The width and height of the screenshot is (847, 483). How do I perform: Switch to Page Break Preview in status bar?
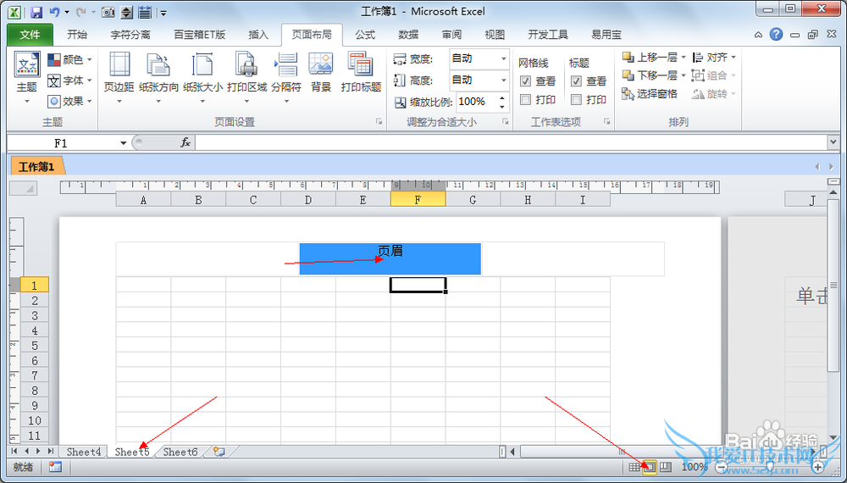point(666,467)
